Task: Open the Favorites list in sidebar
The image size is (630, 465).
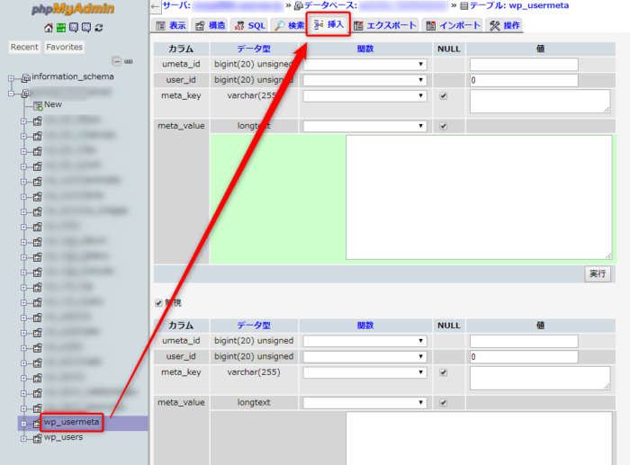Action: (x=64, y=47)
